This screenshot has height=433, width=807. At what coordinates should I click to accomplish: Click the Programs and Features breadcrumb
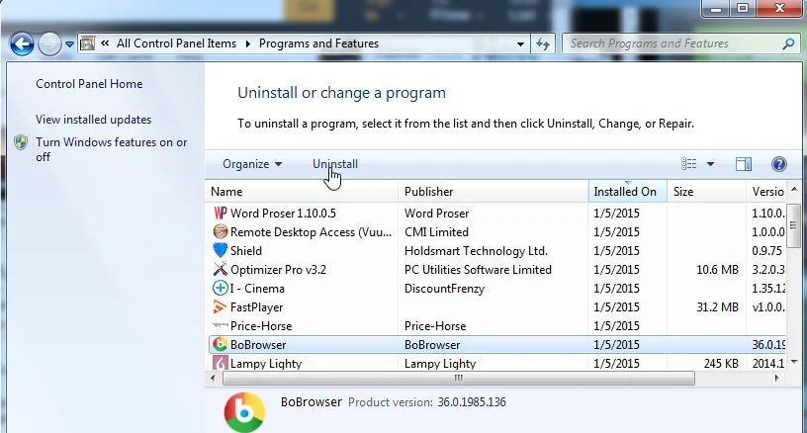[318, 43]
